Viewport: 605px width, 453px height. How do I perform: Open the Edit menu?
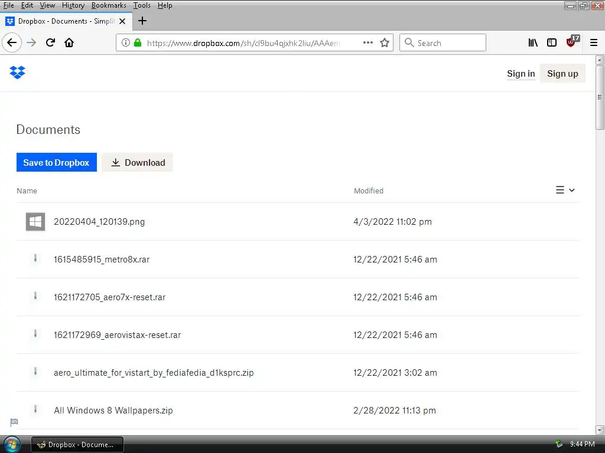click(x=27, y=5)
